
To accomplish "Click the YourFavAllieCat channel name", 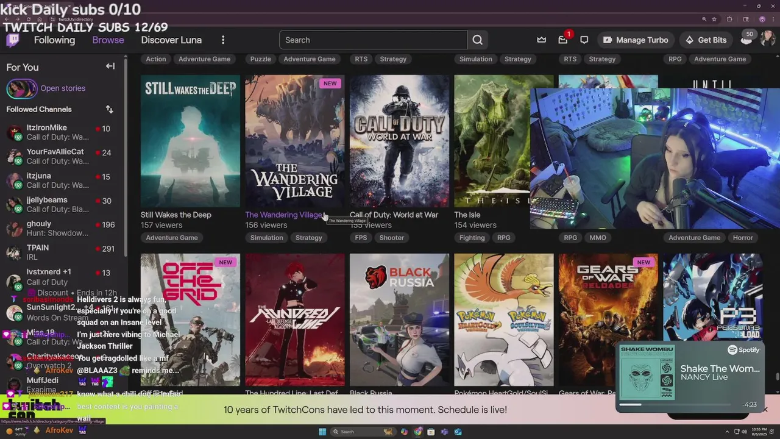I will pos(55,151).
